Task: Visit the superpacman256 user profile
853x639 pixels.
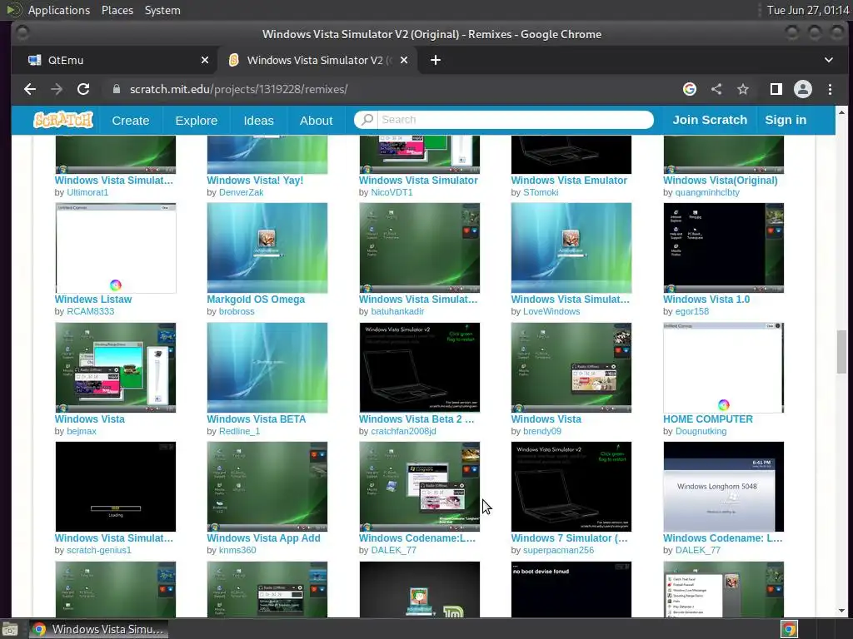Action: [x=558, y=550]
